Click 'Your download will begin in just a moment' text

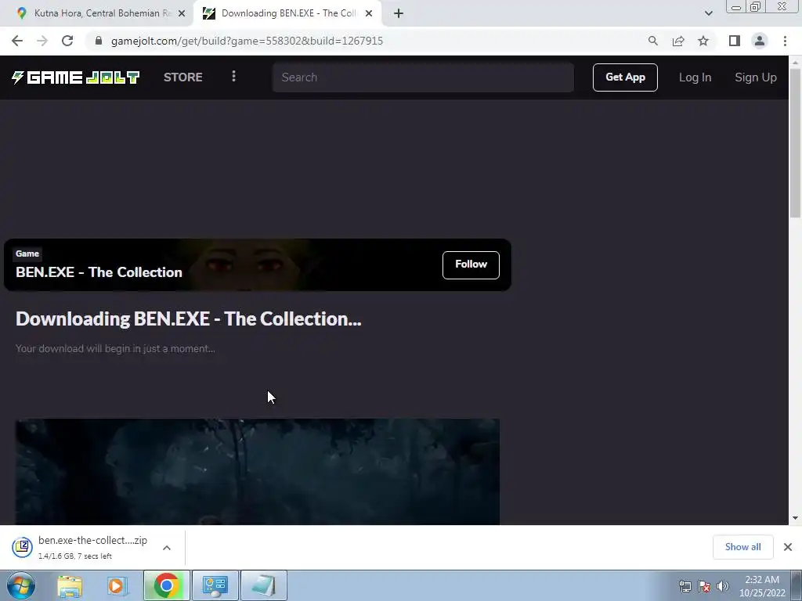tap(115, 348)
